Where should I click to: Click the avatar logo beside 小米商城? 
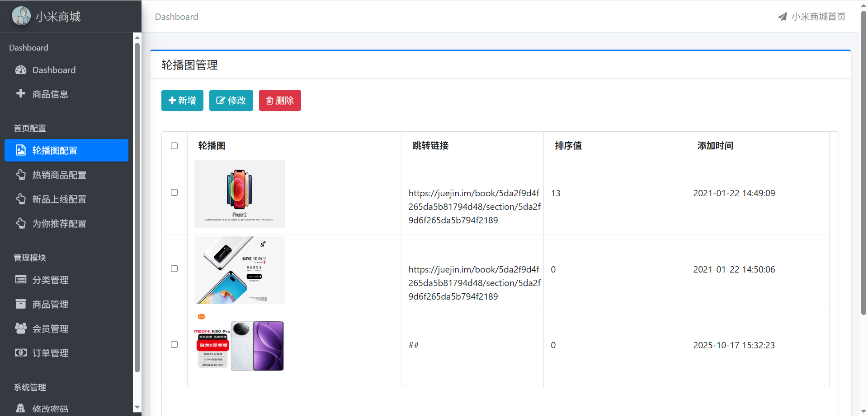point(21,16)
